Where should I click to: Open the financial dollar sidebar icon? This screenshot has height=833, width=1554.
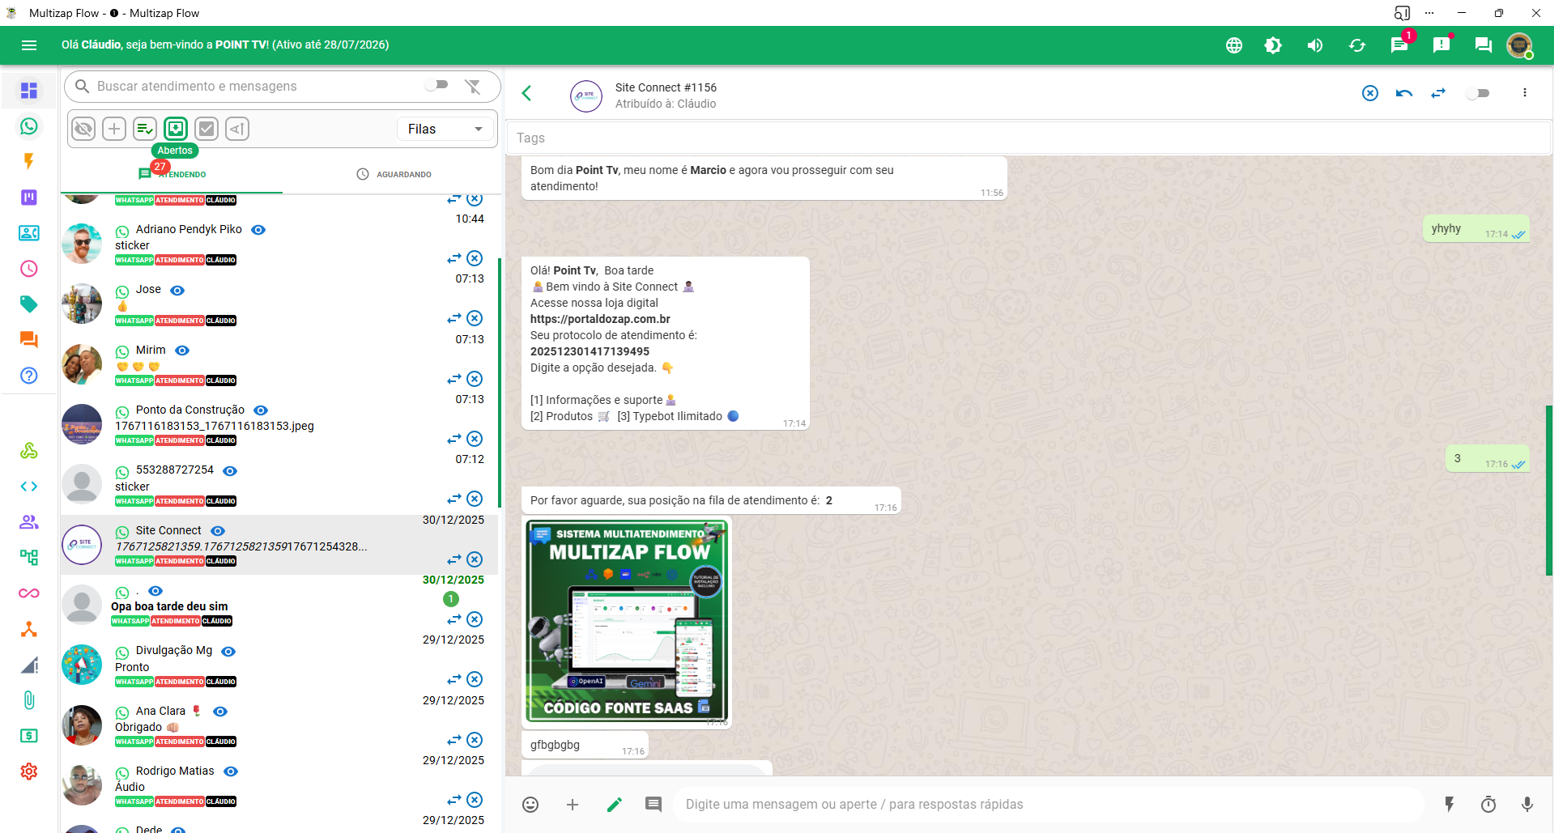point(29,736)
